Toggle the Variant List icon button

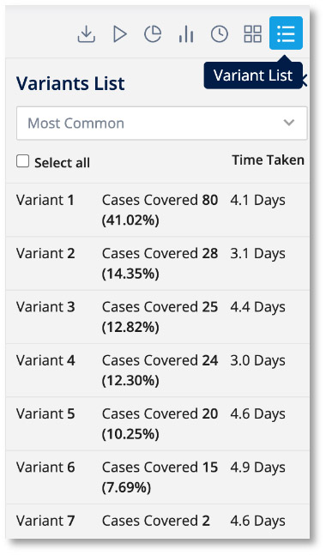(x=286, y=33)
